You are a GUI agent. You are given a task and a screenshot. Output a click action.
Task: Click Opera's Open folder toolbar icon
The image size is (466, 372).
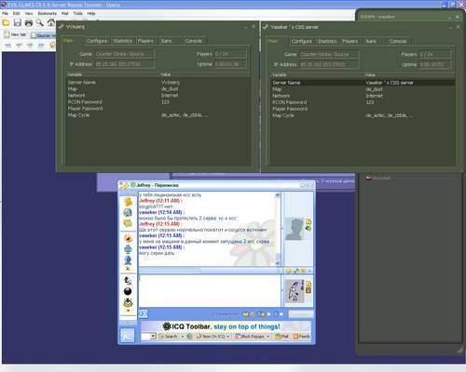point(7,22)
